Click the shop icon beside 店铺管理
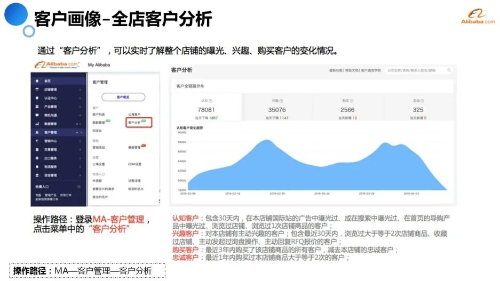500x281 pixels. point(37,90)
